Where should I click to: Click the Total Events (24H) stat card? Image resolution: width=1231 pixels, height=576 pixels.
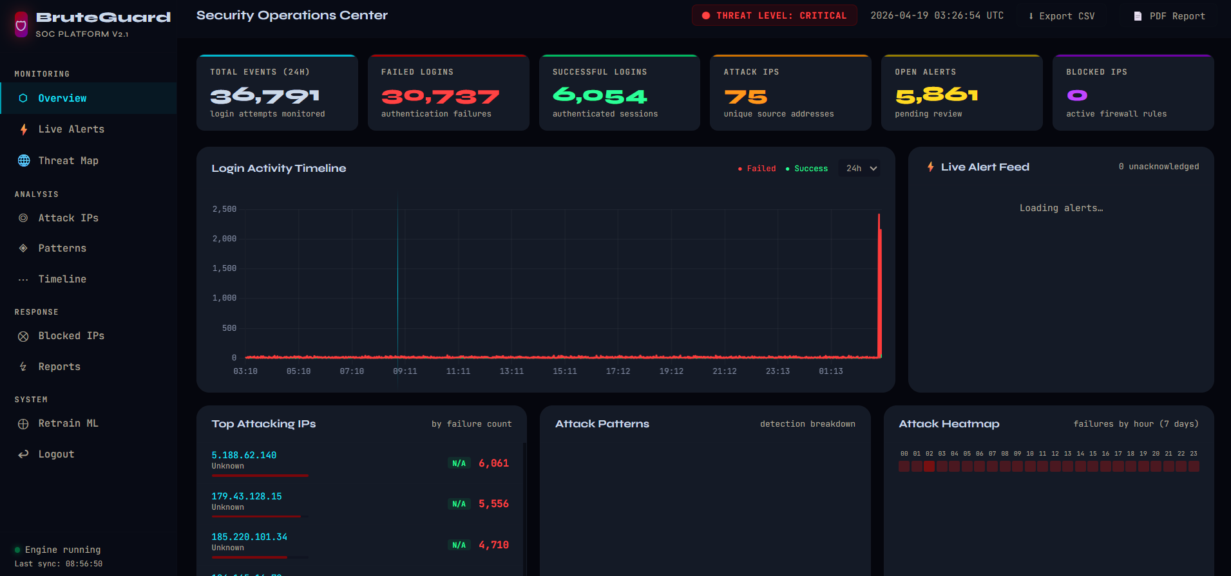[277, 93]
